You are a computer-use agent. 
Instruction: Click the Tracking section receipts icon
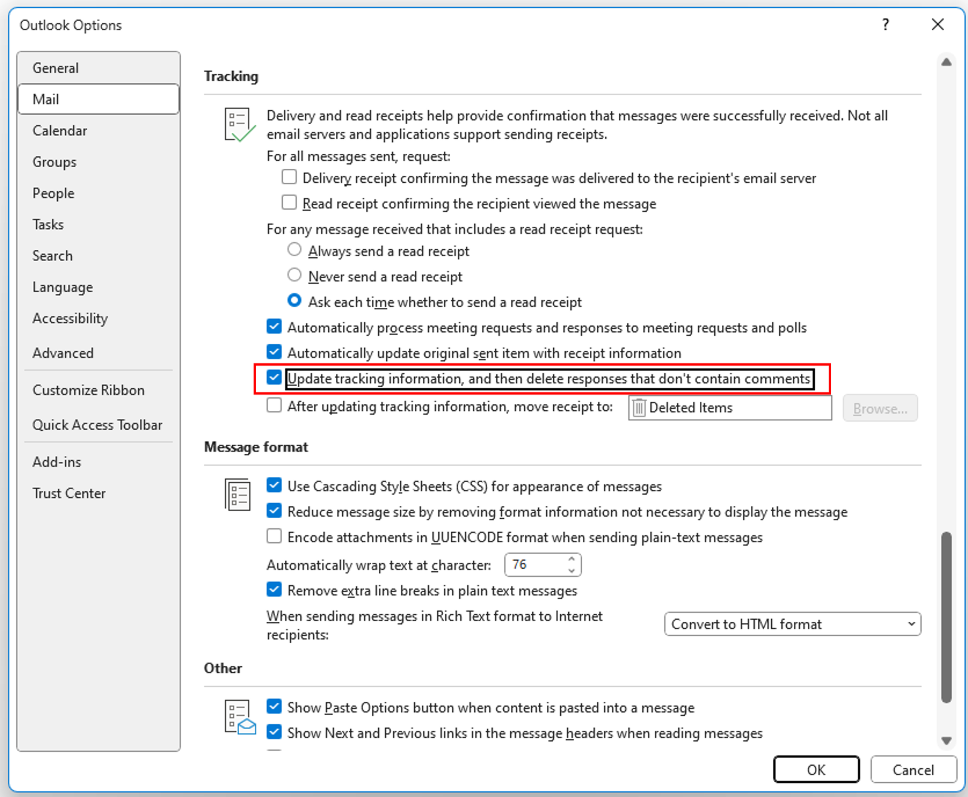[239, 124]
